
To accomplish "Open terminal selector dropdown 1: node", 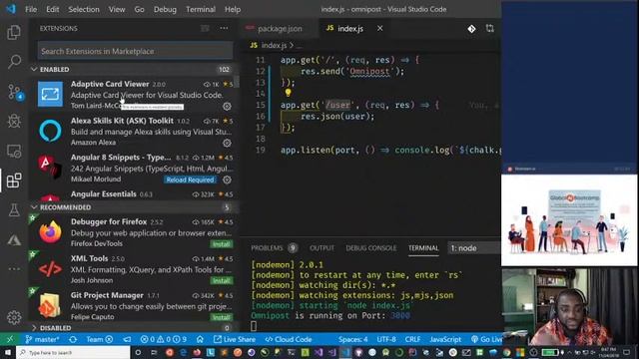I will coord(474,248).
